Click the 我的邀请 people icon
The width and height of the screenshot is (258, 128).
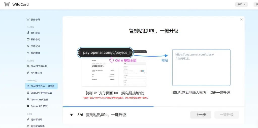pos(28,53)
